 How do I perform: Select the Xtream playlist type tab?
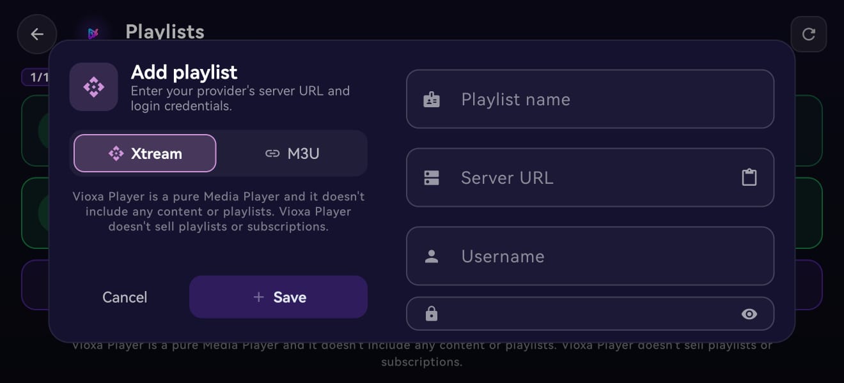[145, 153]
